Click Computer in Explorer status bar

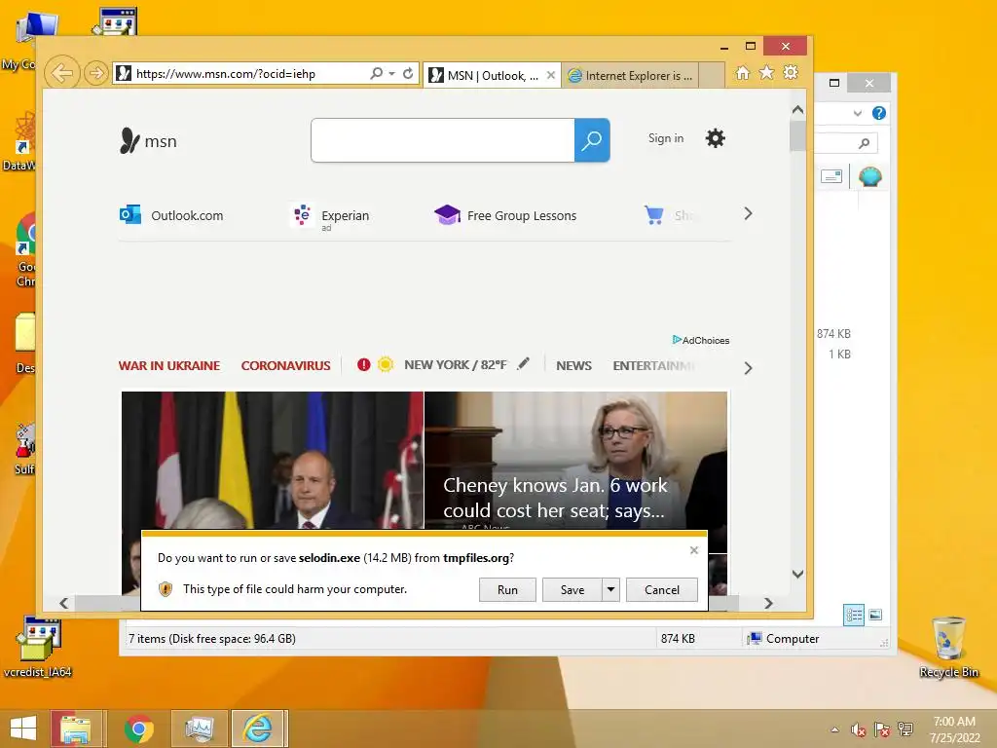point(784,639)
